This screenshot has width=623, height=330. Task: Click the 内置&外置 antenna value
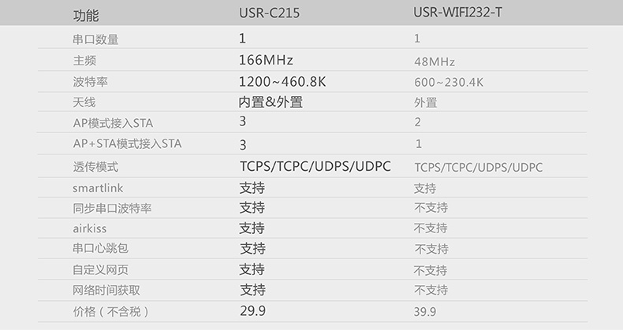click(x=270, y=102)
